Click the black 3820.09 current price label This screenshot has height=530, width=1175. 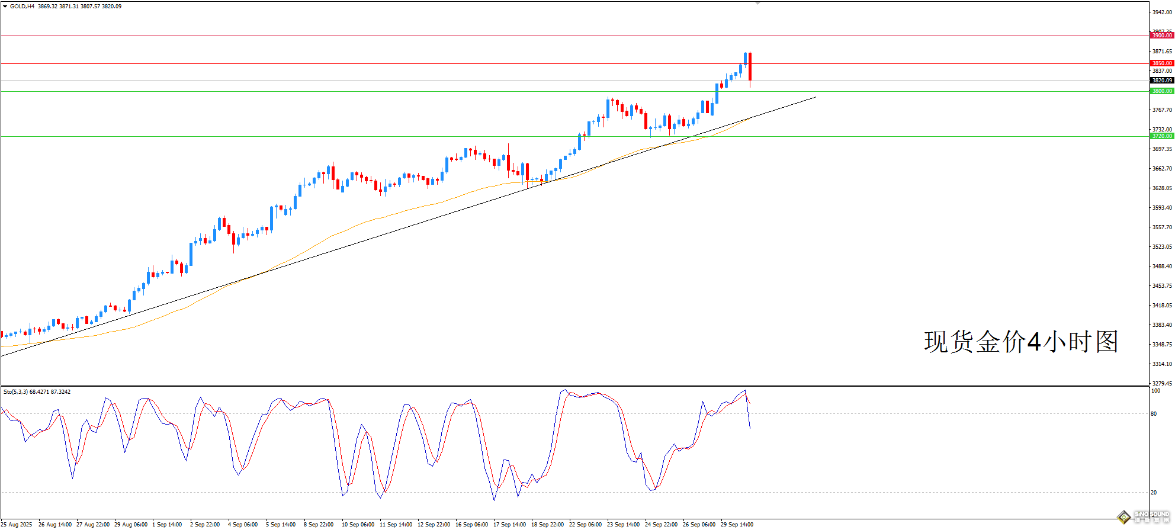(x=1161, y=81)
